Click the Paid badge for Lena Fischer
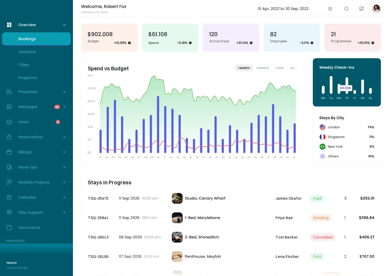The width and height of the screenshot is (389, 276). coord(317,257)
